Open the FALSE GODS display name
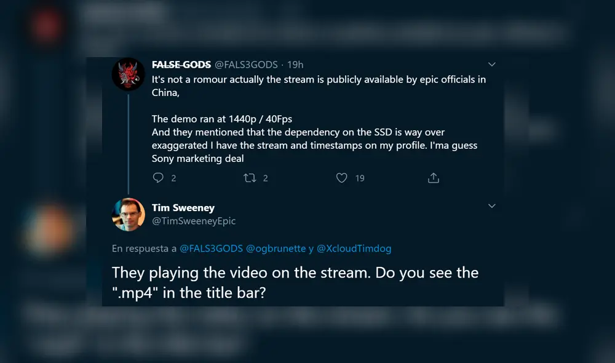The width and height of the screenshot is (615, 363). tap(181, 65)
